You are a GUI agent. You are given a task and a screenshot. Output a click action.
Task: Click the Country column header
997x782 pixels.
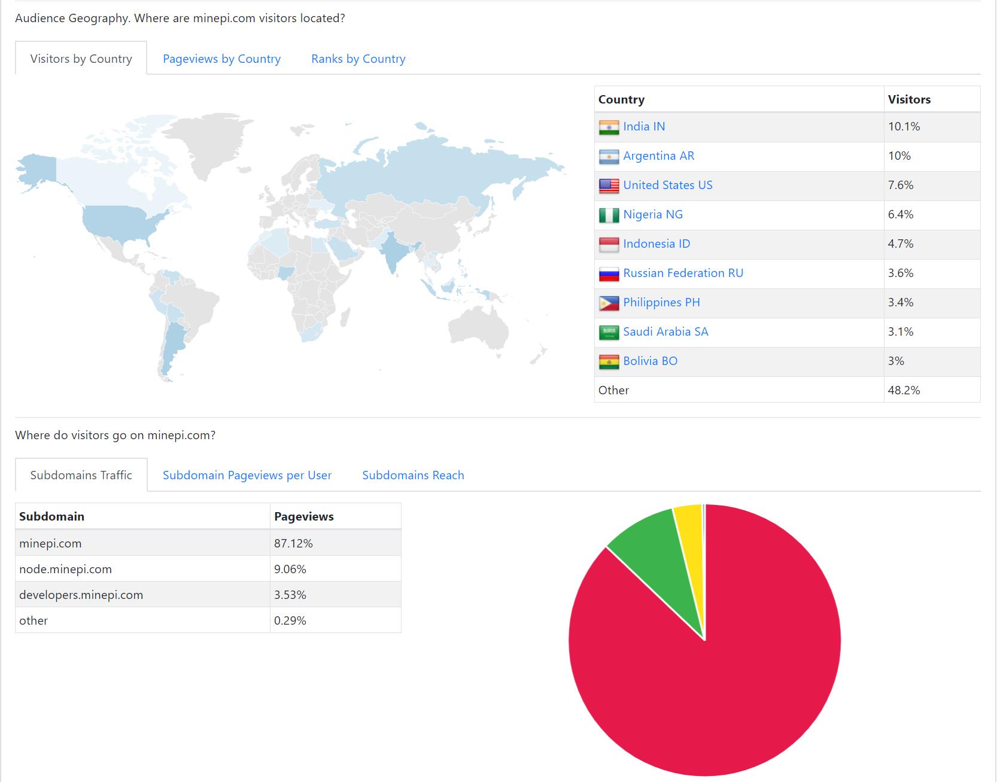[x=739, y=99]
